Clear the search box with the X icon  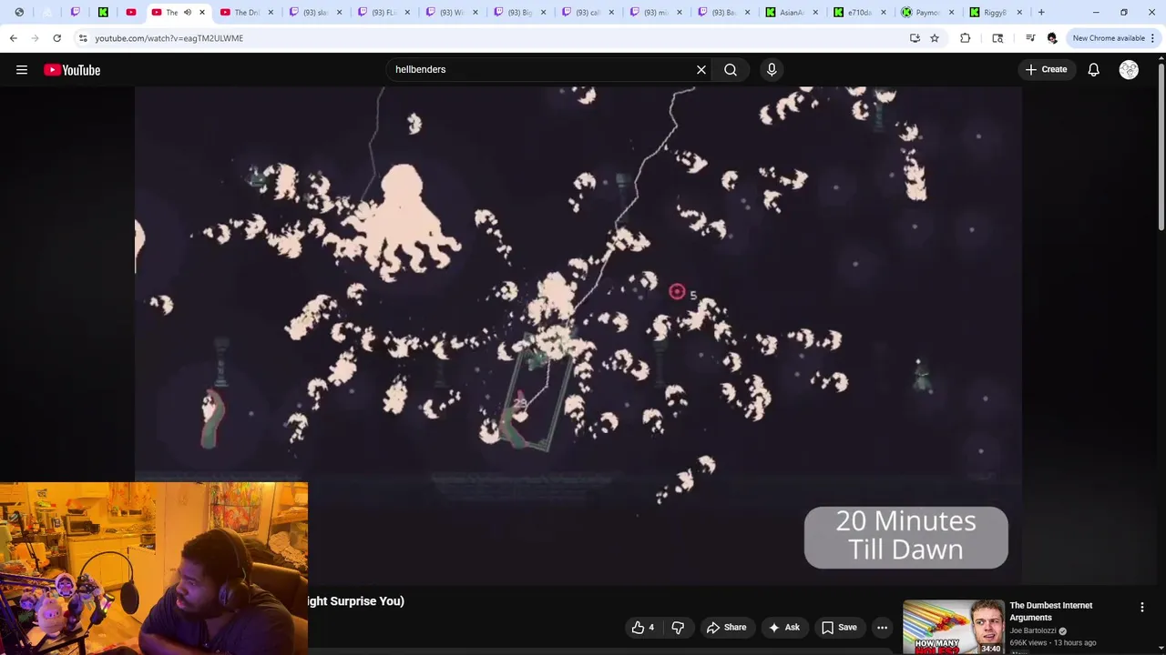[701, 70]
